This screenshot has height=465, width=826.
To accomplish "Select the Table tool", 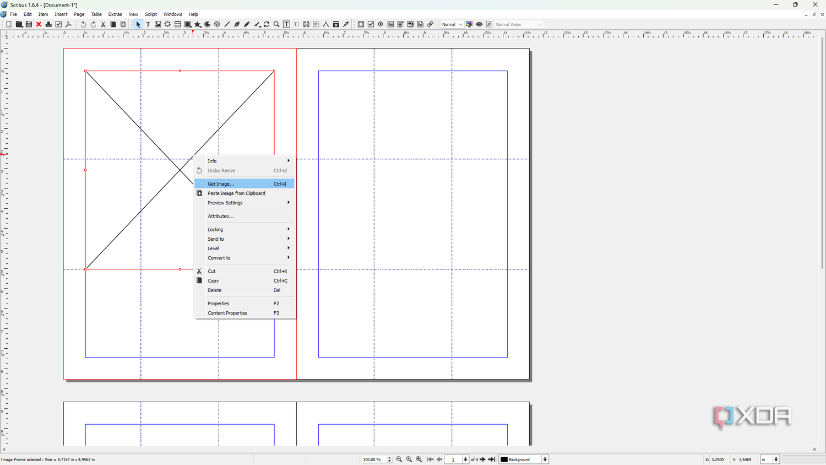I will [x=178, y=24].
